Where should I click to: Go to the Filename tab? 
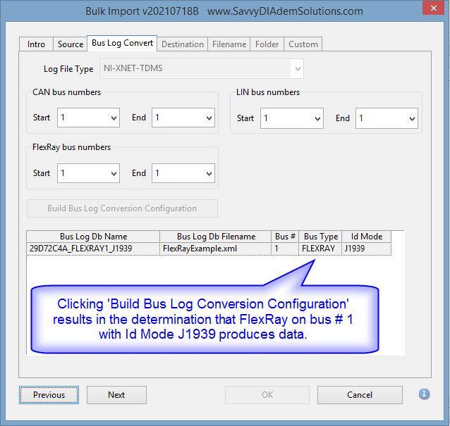tap(229, 44)
